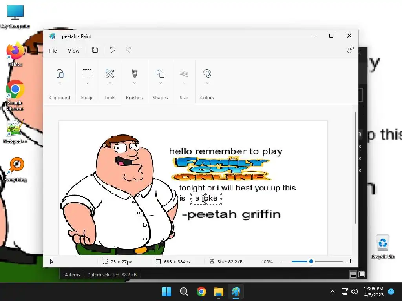Screen dimensions: 402x301
Task: Click the Family Guy Online logo on canvas
Action: click(x=221, y=169)
